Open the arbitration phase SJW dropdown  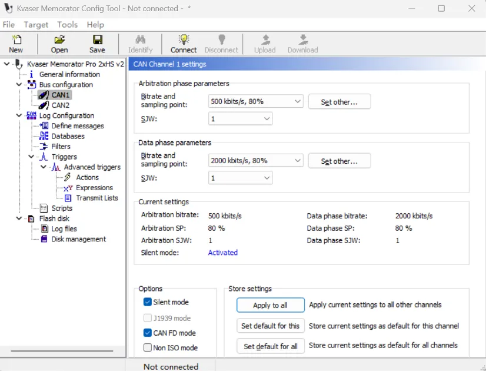[240, 118]
